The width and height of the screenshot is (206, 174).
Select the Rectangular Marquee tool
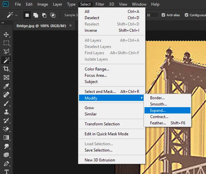pyautogui.click(x=6, y=43)
